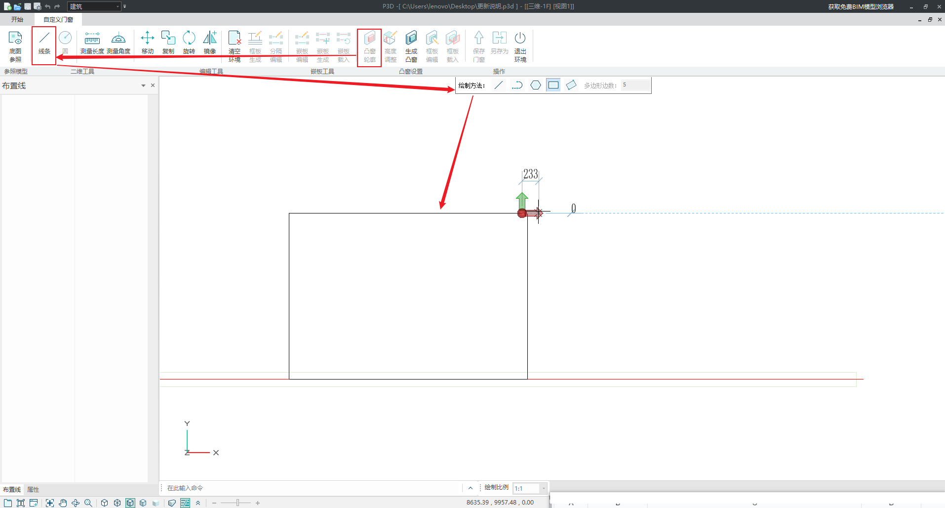Viewport: 945px width, 508px height.
Task: Select the 线条 line drawing tool
Action: [x=44, y=43]
